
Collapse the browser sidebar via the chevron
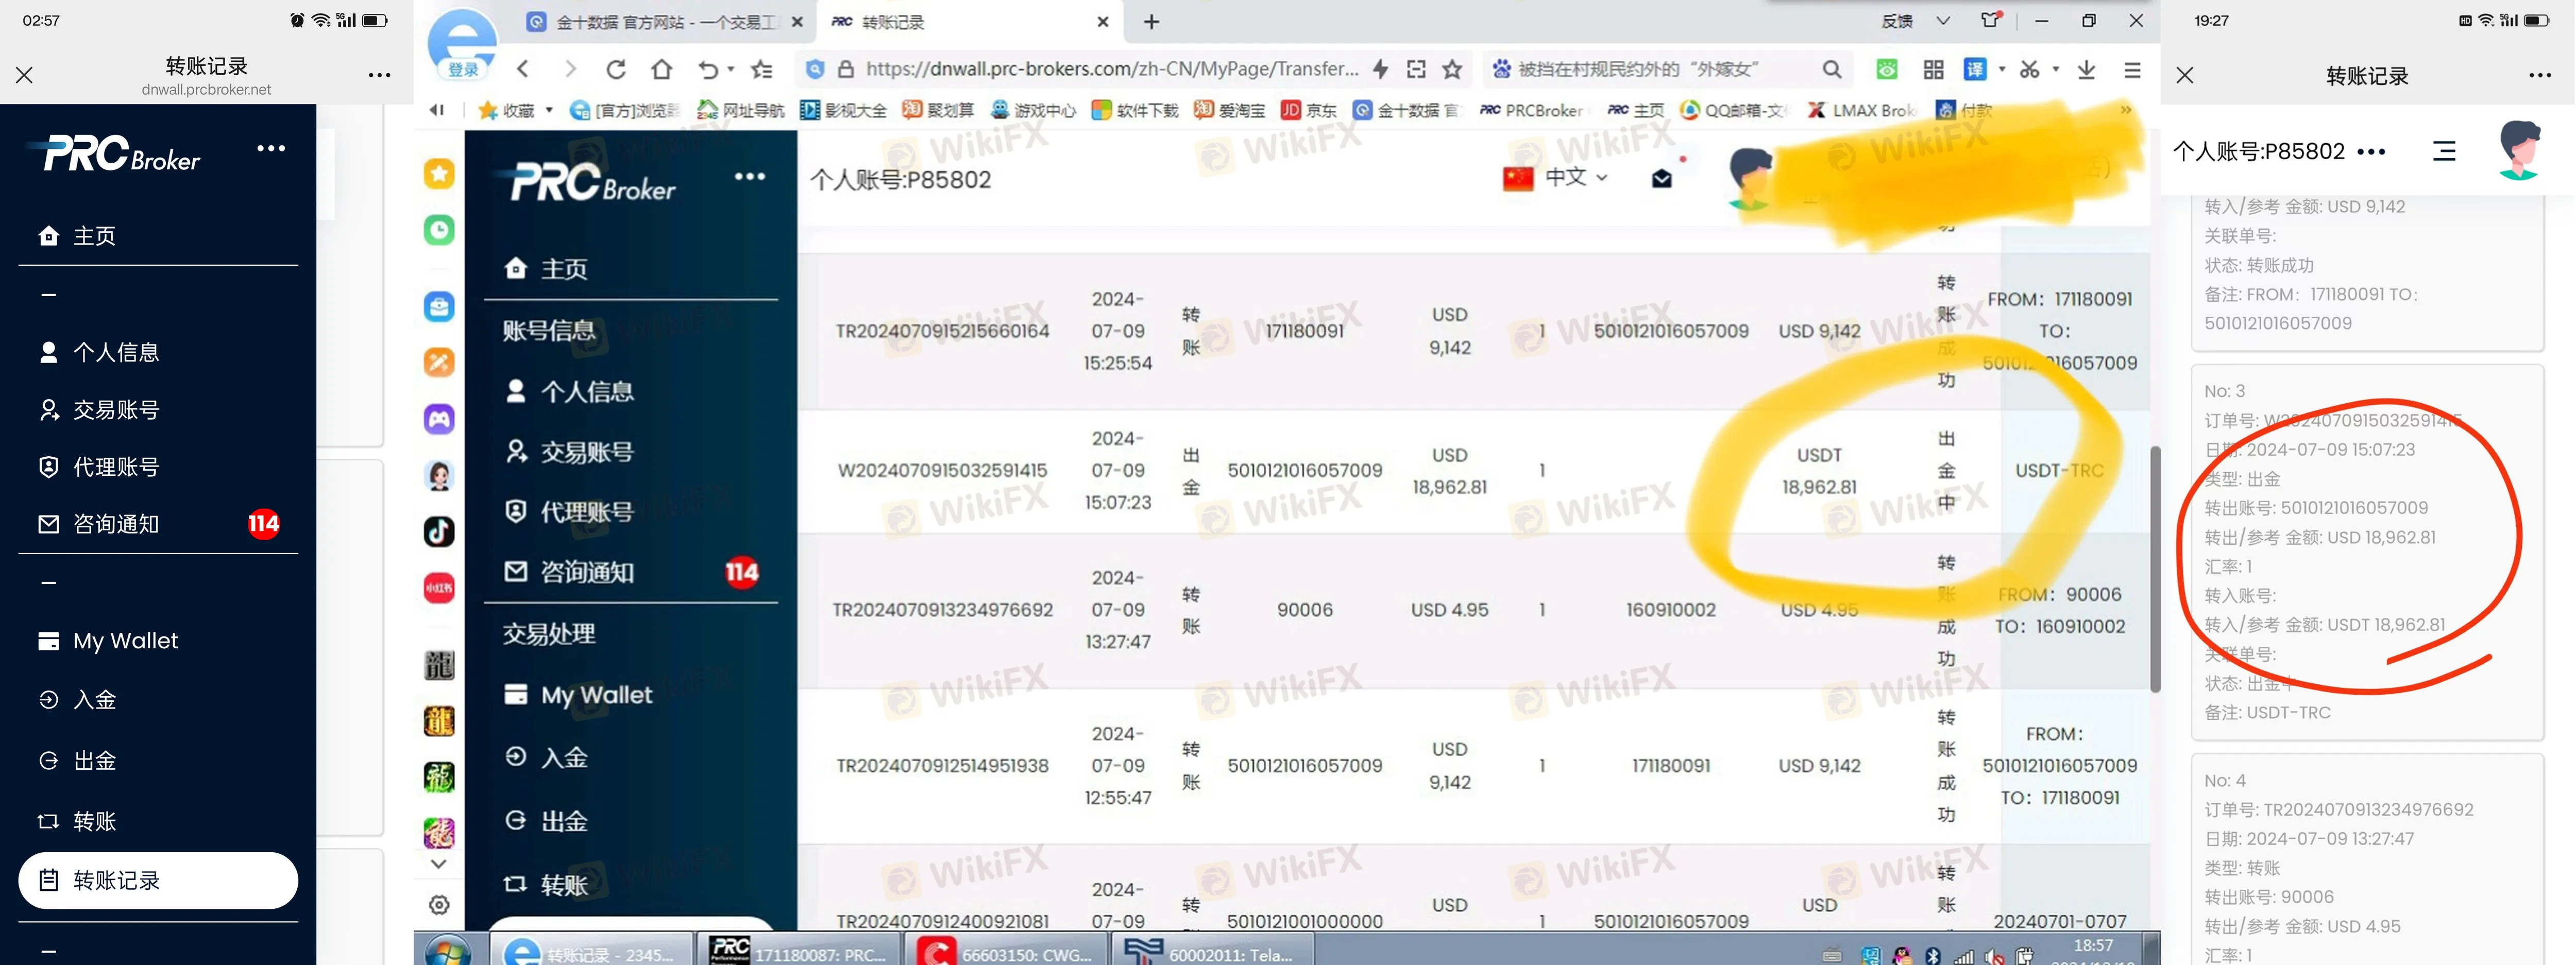pyautogui.click(x=436, y=110)
